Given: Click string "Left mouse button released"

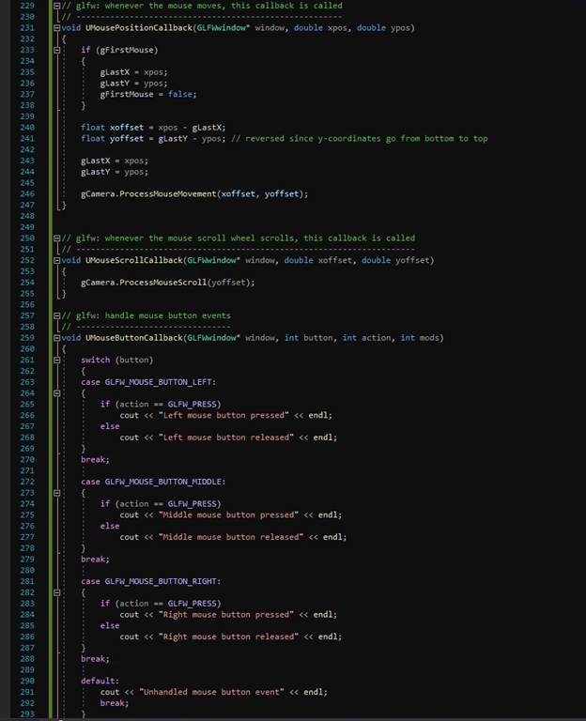Looking at the screenshot, I should 225,437.
